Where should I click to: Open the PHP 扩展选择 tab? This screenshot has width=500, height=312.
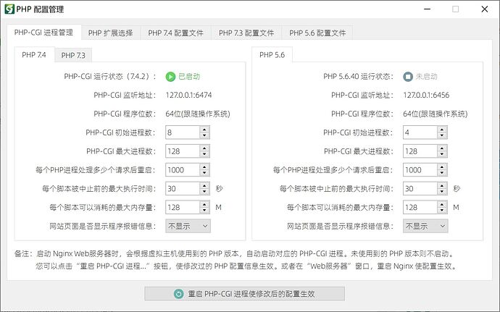[111, 33]
